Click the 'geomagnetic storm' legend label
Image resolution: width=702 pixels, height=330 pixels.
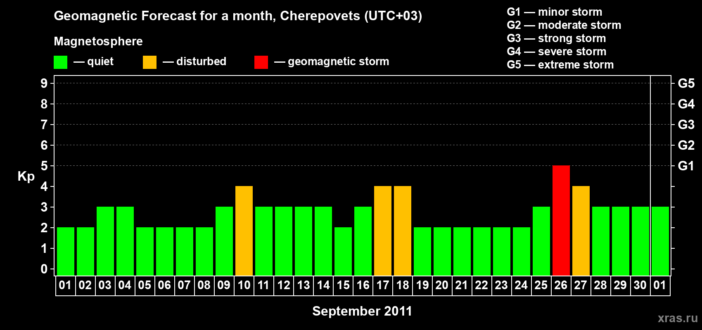(338, 61)
